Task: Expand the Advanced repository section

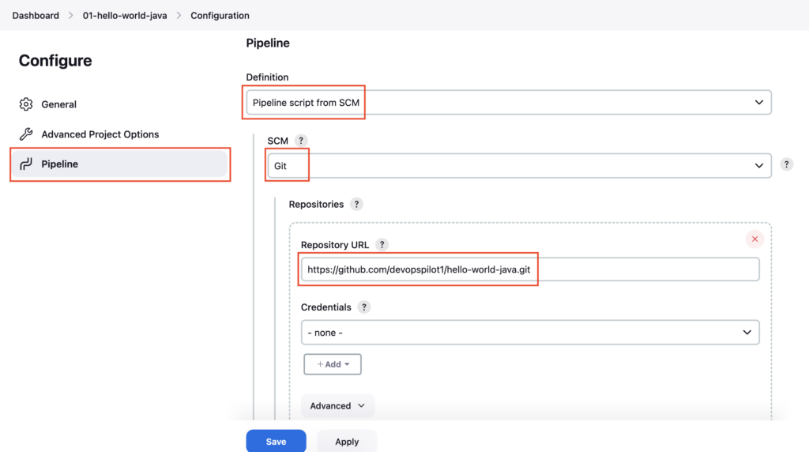Action: pos(337,406)
